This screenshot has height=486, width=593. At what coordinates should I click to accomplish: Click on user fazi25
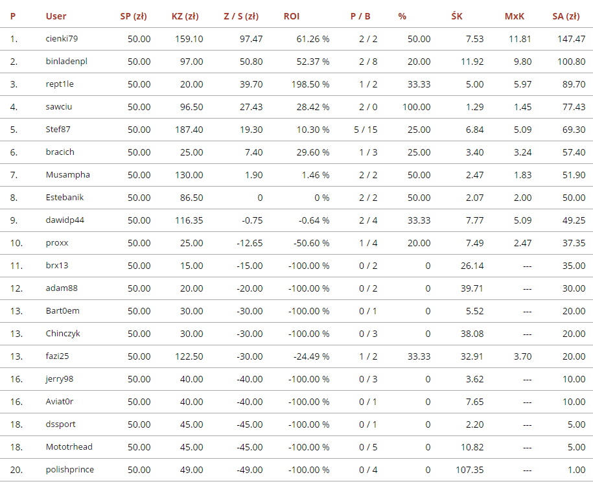56,356
